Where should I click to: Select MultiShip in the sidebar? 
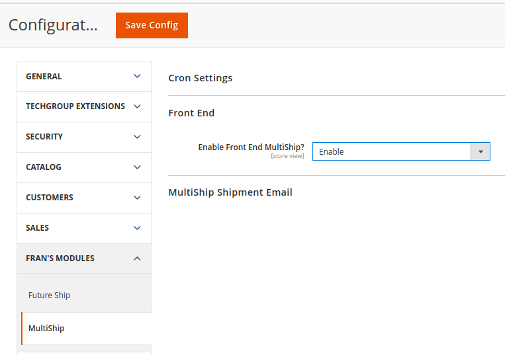46,329
